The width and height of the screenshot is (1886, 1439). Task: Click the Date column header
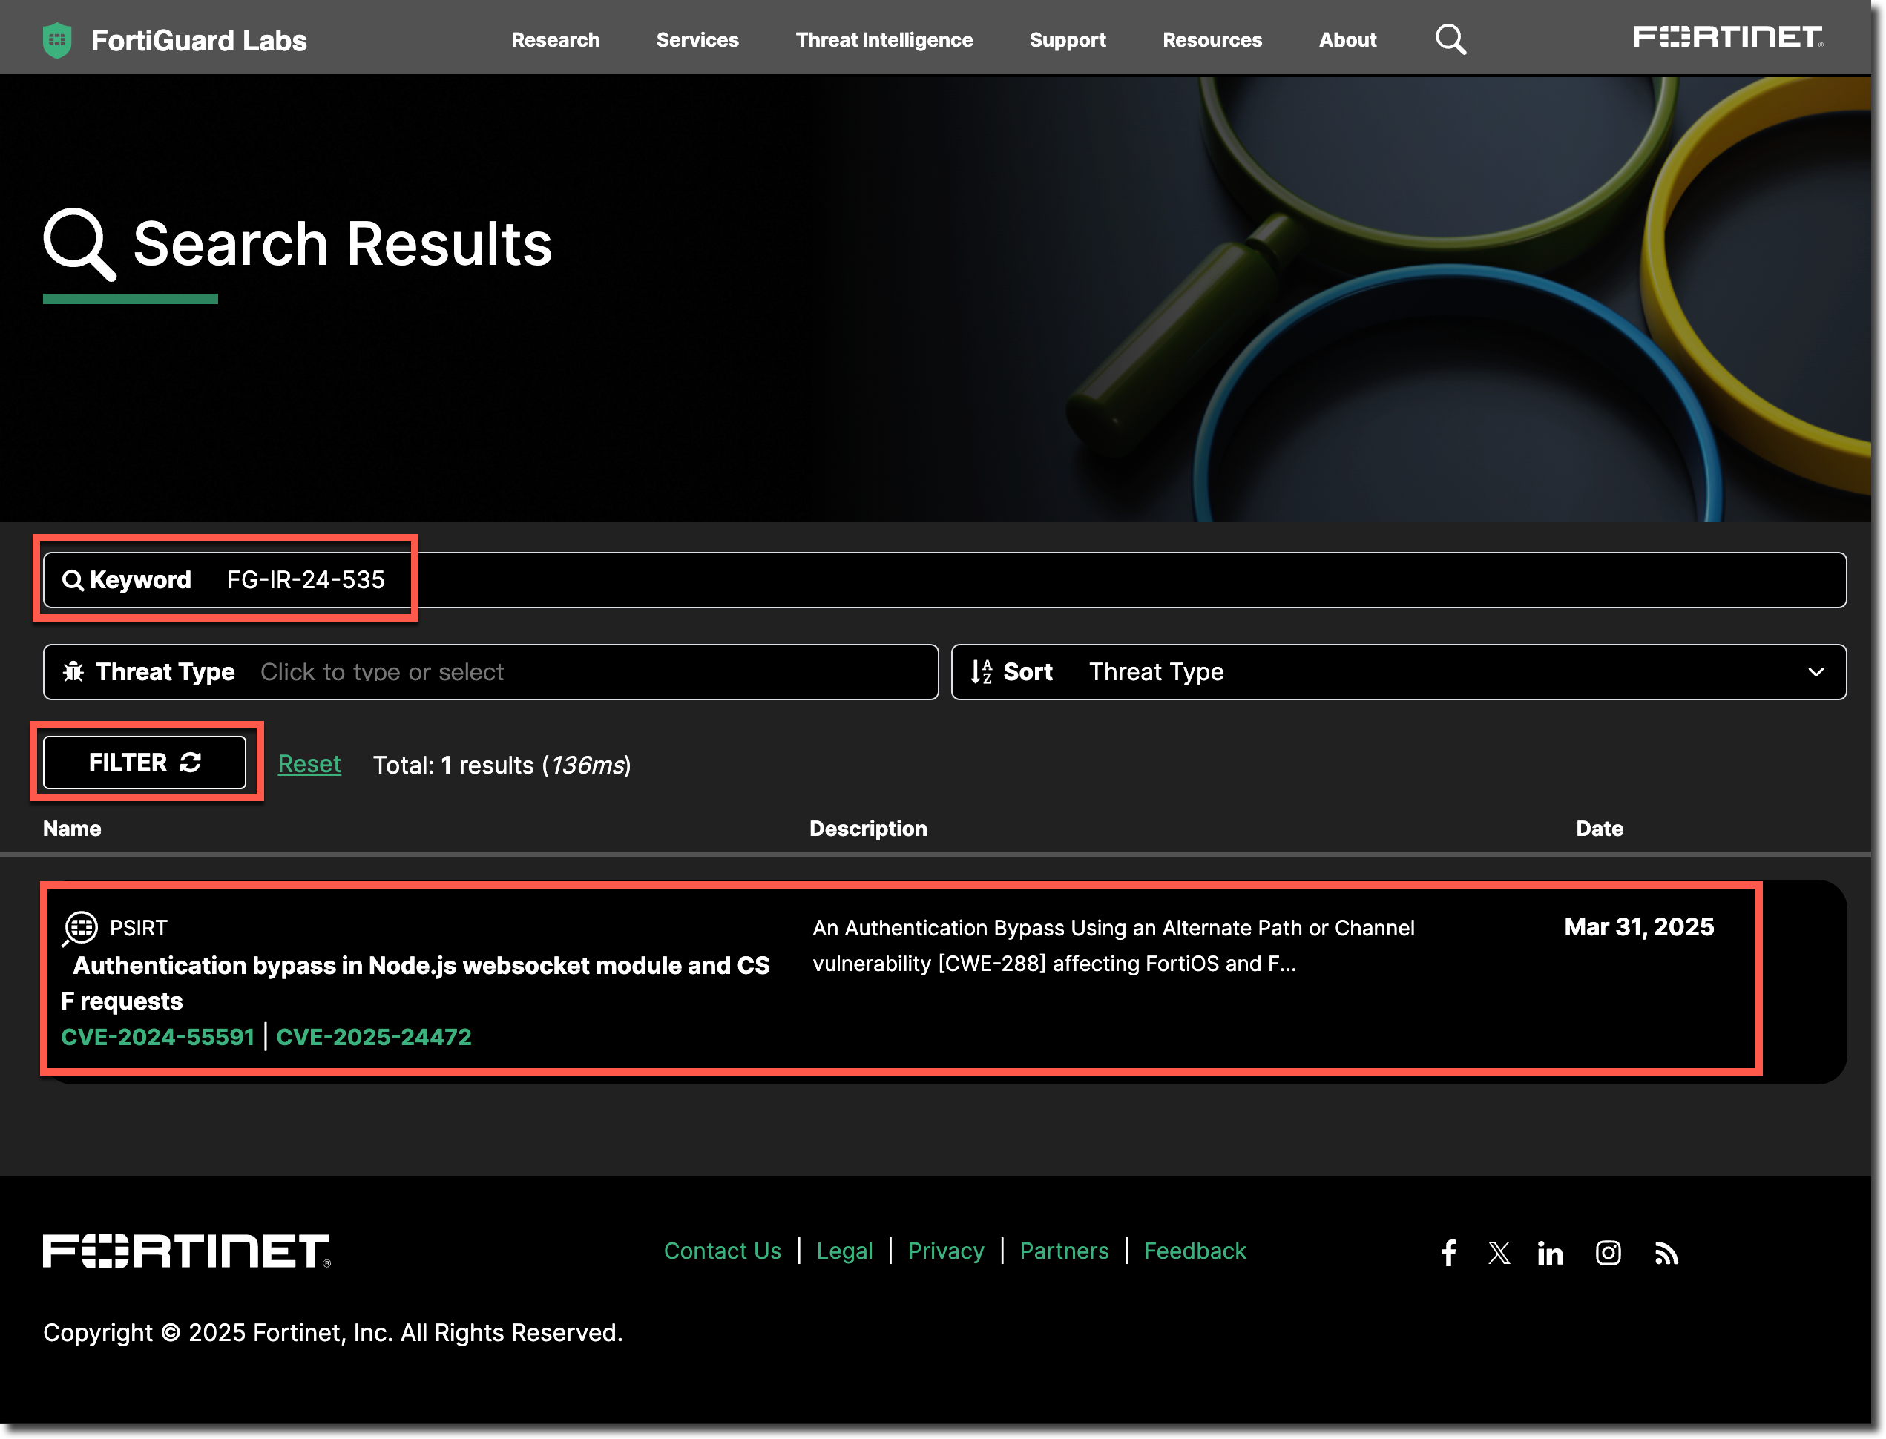tap(1599, 829)
